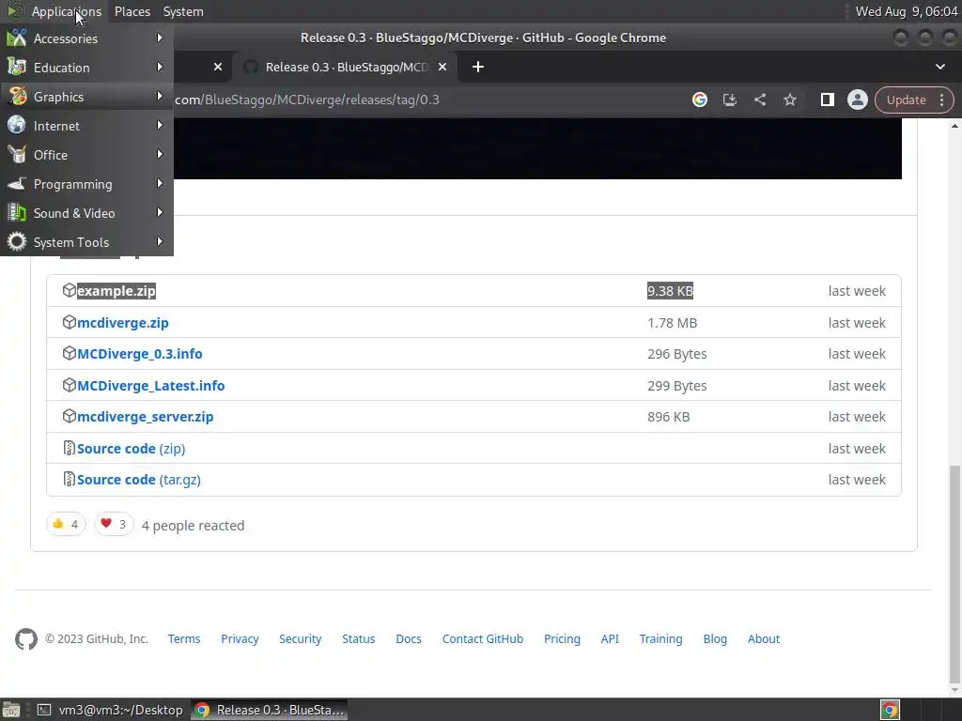Open the Office submenu
The width and height of the screenshot is (962, 721).
[86, 155]
